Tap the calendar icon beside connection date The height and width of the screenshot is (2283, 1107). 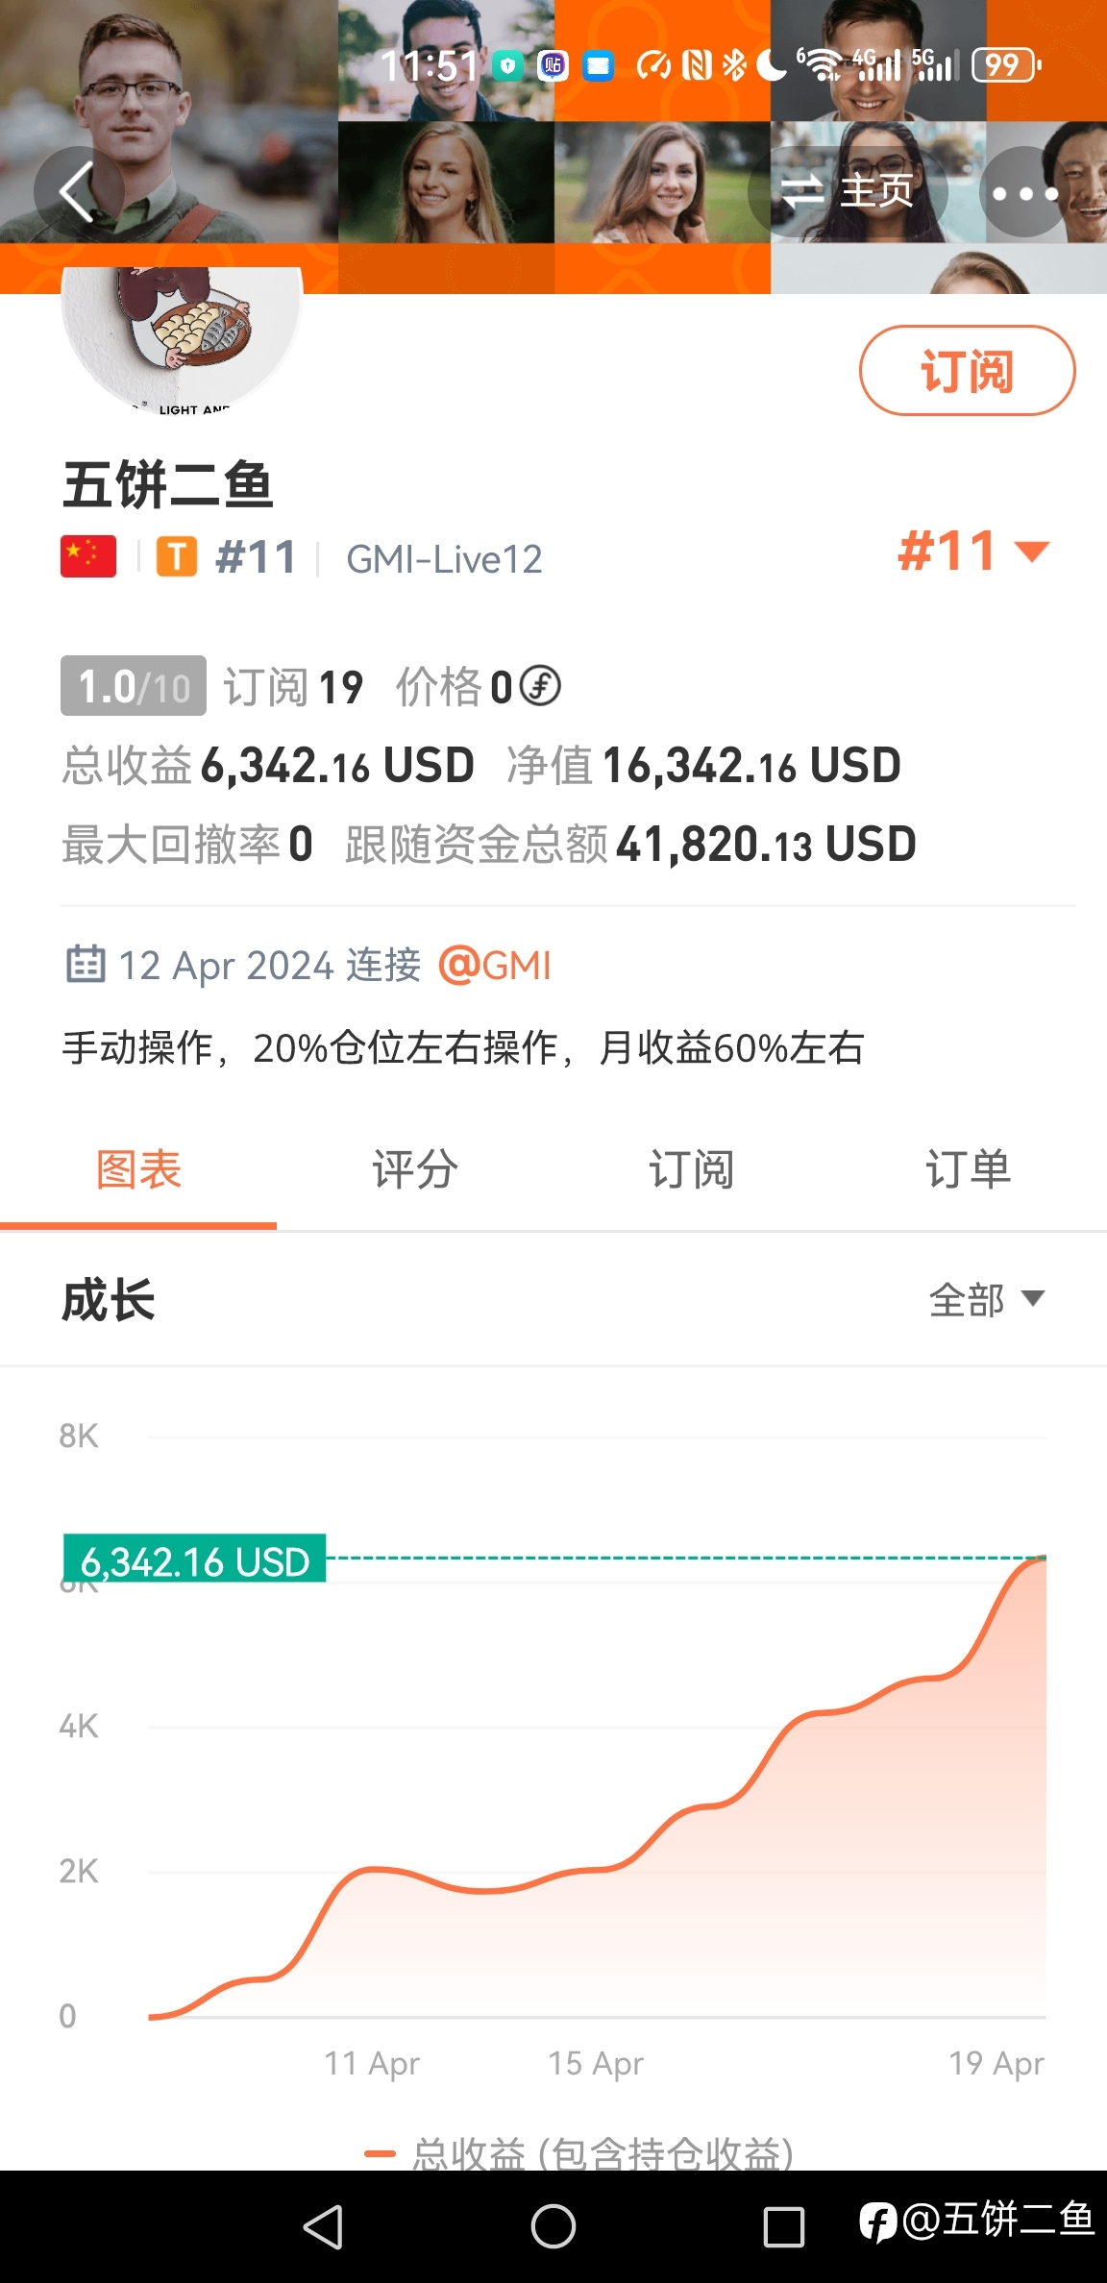(86, 964)
